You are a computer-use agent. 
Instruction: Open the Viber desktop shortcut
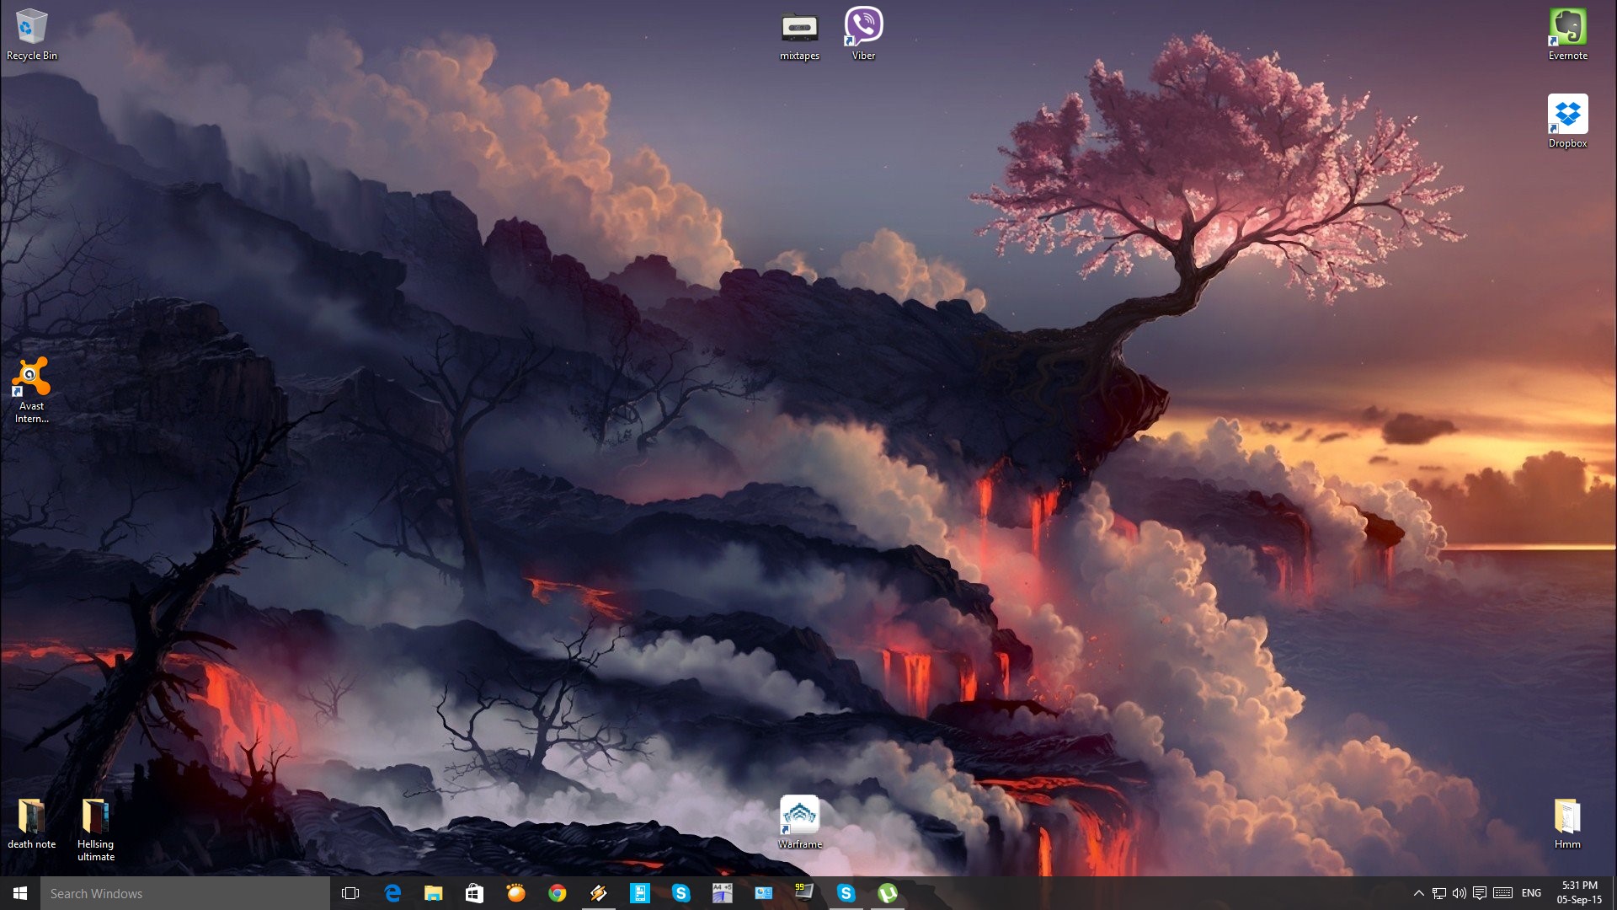coord(863,34)
